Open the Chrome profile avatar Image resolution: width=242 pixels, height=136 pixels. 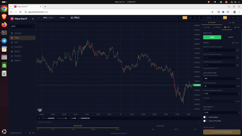pos(235,12)
